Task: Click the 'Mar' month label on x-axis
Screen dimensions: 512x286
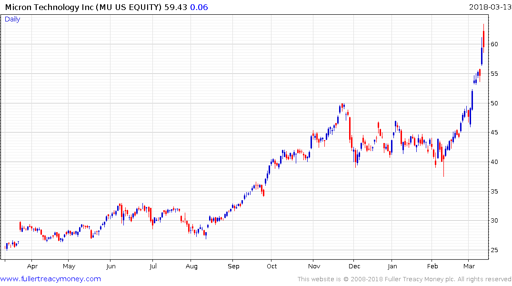Action: pyautogui.click(x=469, y=266)
